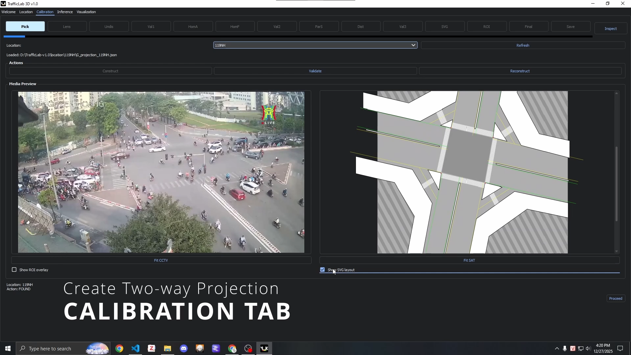The width and height of the screenshot is (631, 355).
Task: Select the Undis step in calibration toolbar
Action: point(109,26)
